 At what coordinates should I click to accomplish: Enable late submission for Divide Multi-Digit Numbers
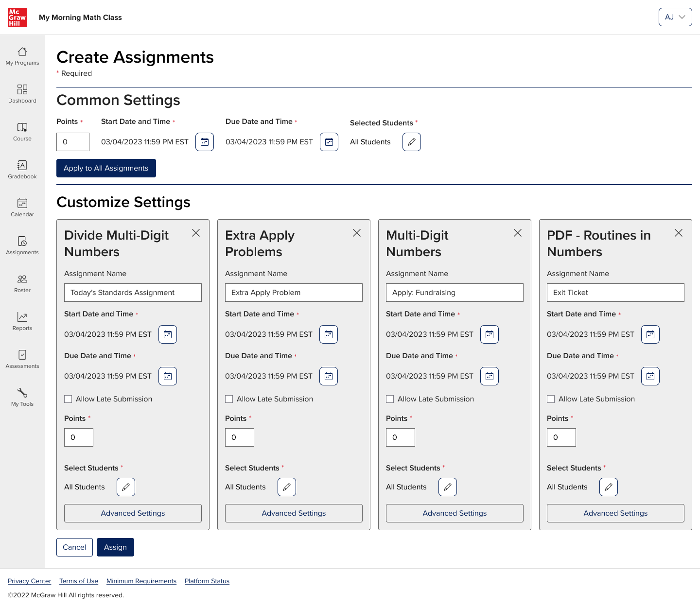click(68, 399)
